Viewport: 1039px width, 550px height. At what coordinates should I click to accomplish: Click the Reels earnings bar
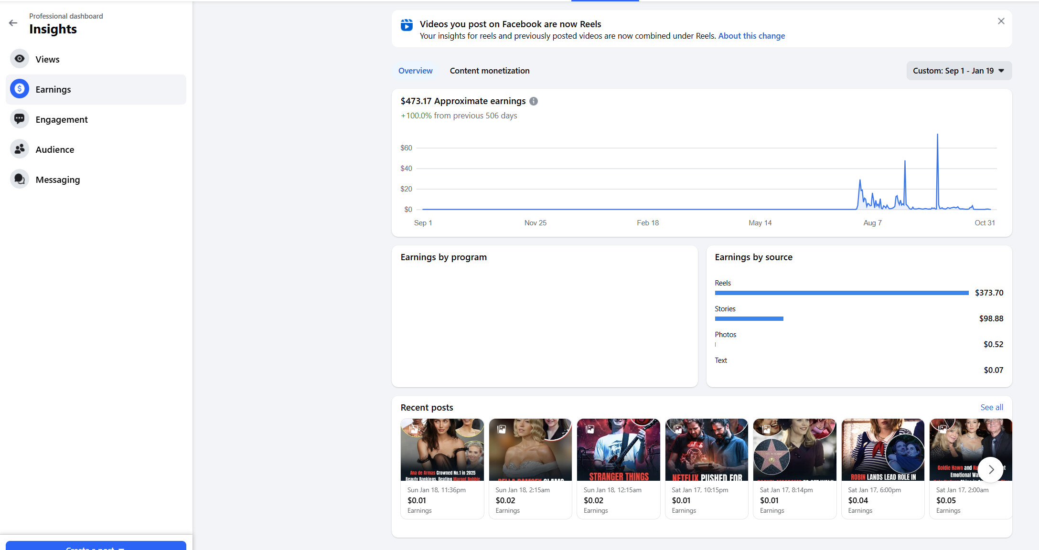(841, 293)
